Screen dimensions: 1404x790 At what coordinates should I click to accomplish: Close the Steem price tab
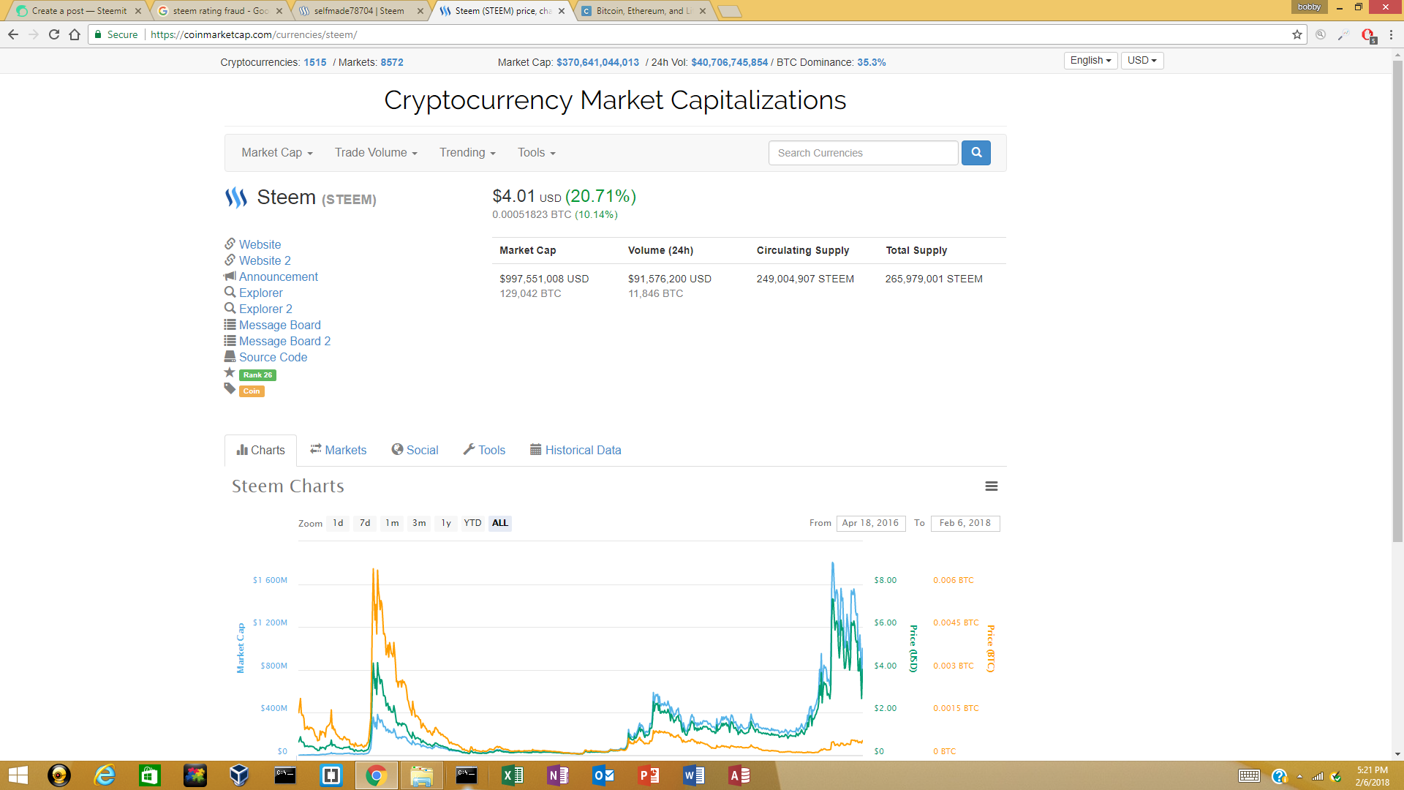(562, 11)
